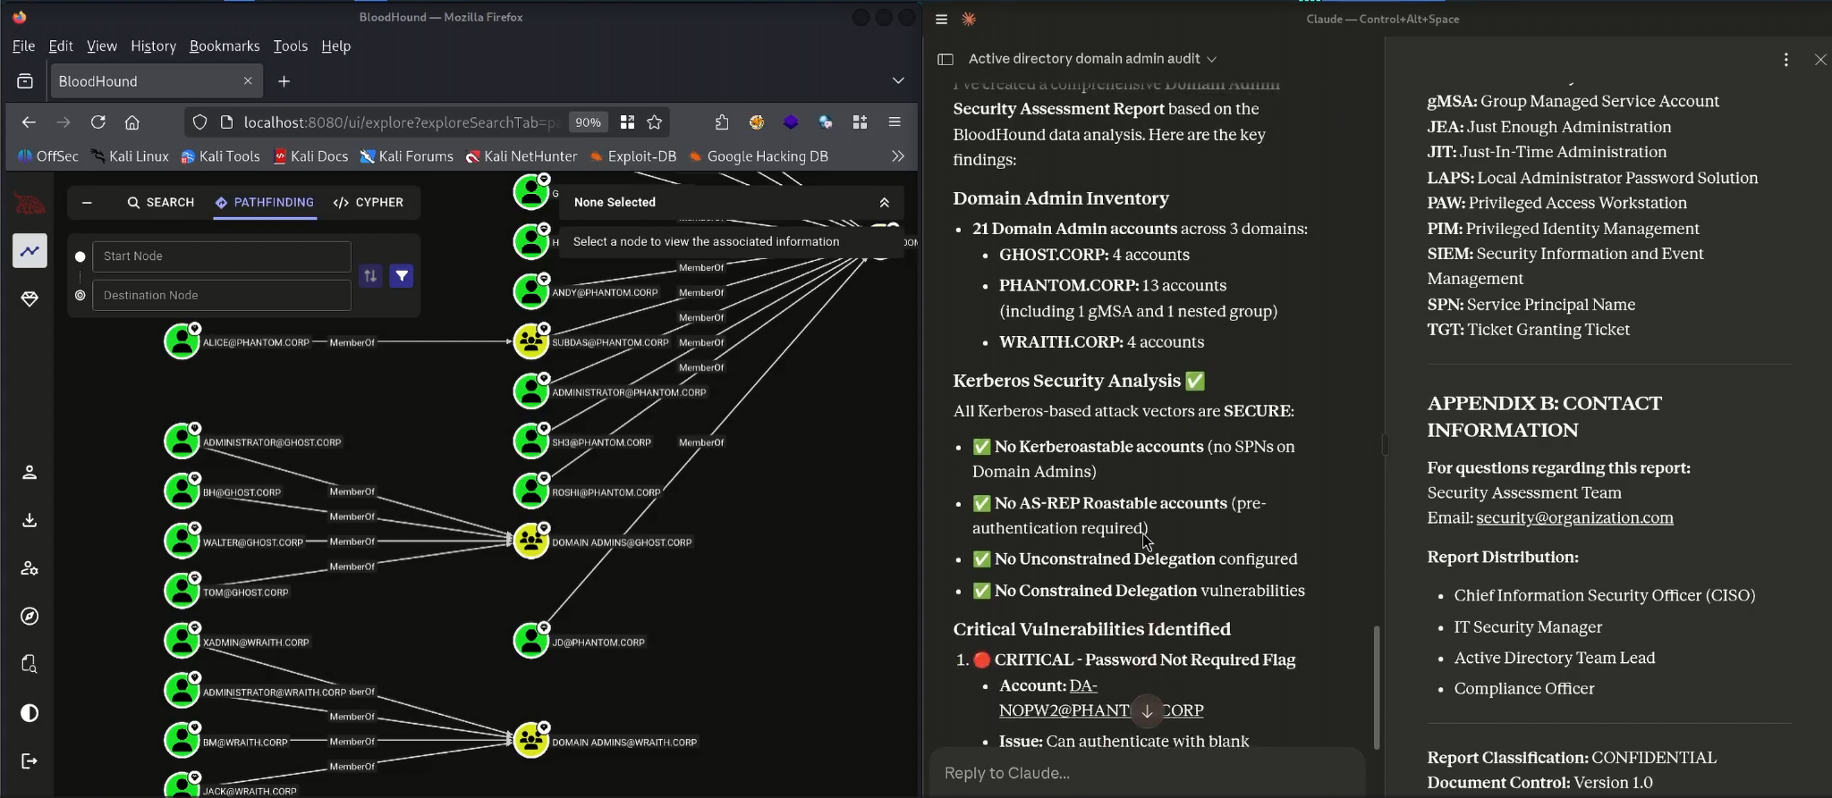Switch to the Cypher tab
This screenshot has height=798, width=1832.
(369, 203)
